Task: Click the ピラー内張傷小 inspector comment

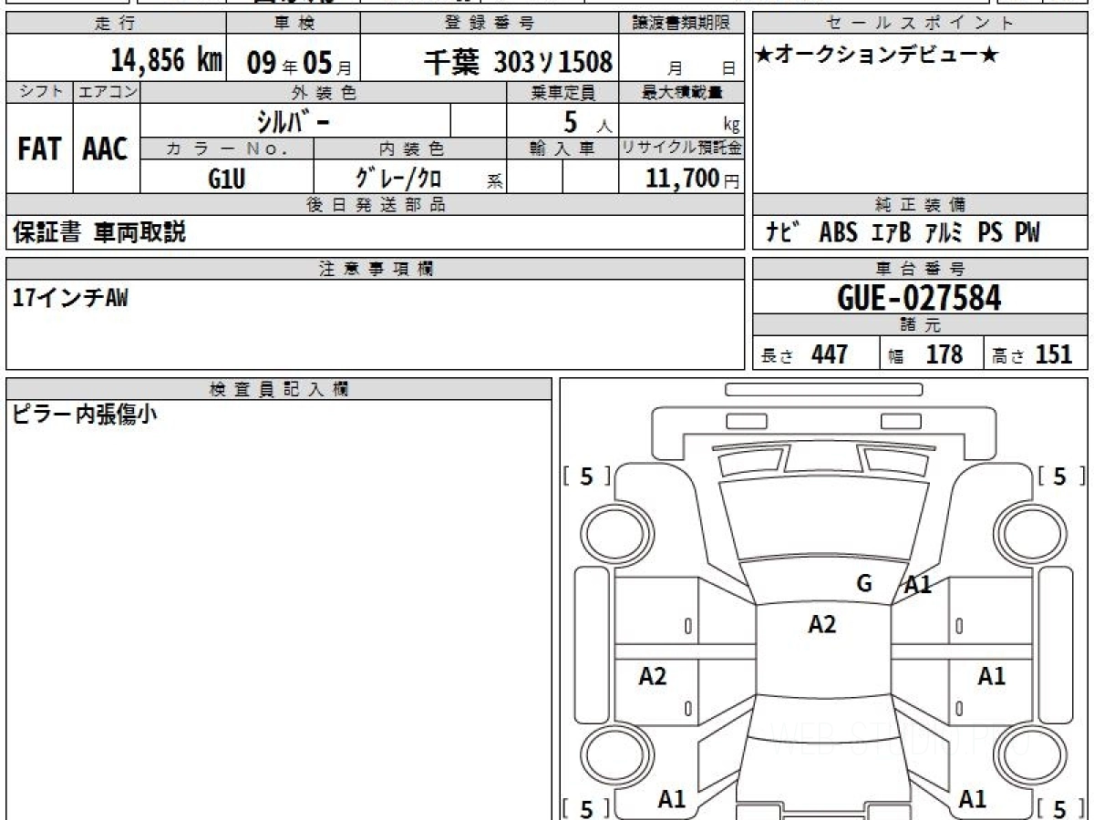Action: (x=85, y=415)
